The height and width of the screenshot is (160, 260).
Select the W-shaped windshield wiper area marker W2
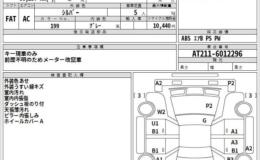pos(161,112)
